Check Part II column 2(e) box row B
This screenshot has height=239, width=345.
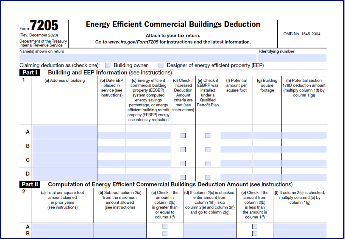point(255,234)
